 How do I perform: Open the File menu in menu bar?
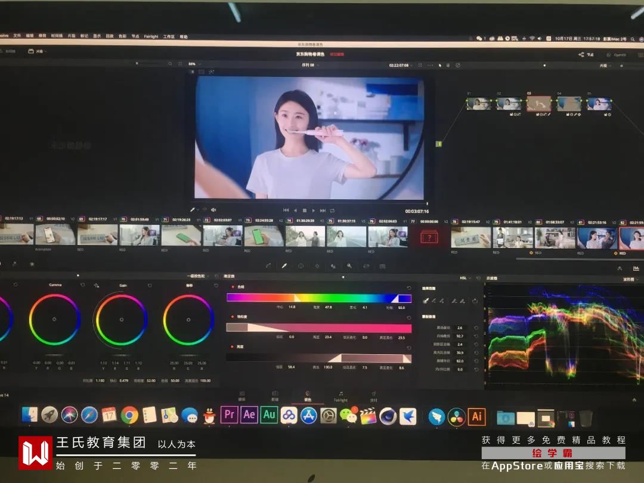(x=17, y=35)
